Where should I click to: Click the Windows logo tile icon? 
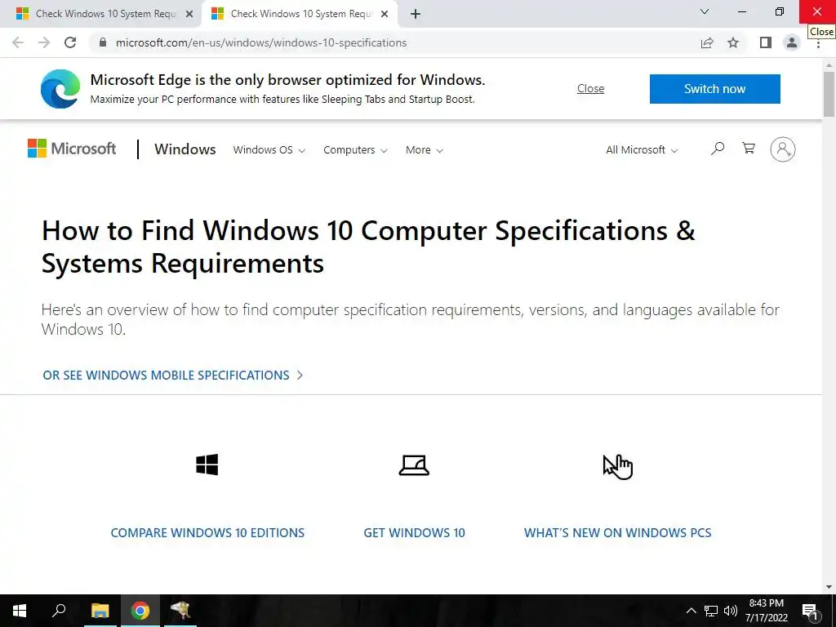207,465
